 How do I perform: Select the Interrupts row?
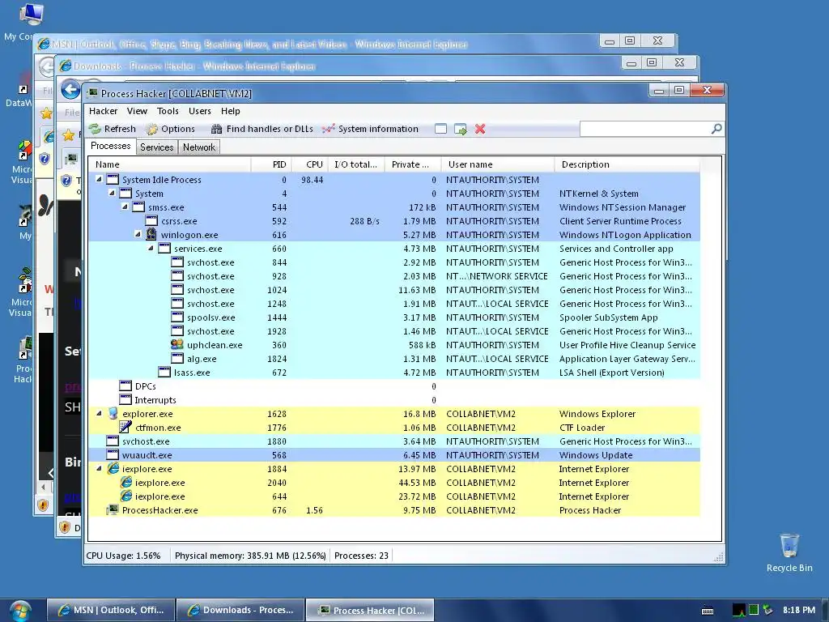tap(394, 400)
